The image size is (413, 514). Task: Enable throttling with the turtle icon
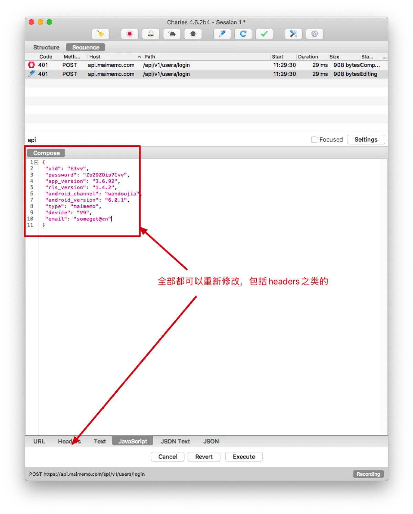point(172,34)
